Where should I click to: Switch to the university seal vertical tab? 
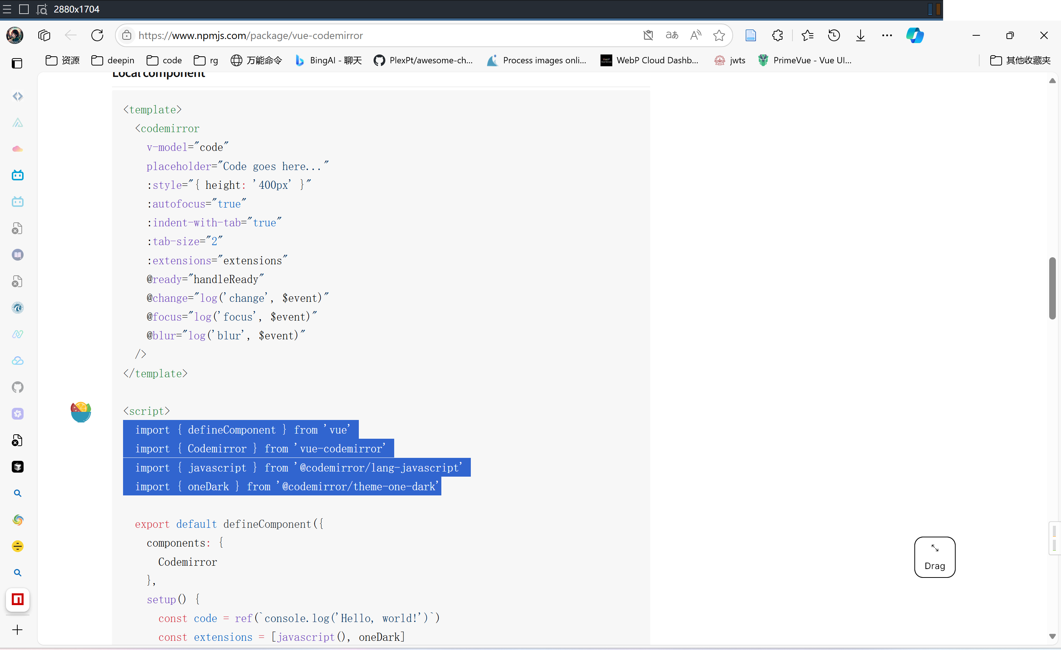(x=18, y=308)
